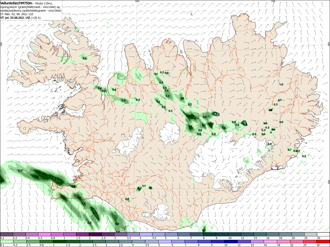This screenshot has height=247, width=330.
Task: Click the white 30+ snow legend swatch
Action: point(324,234)
